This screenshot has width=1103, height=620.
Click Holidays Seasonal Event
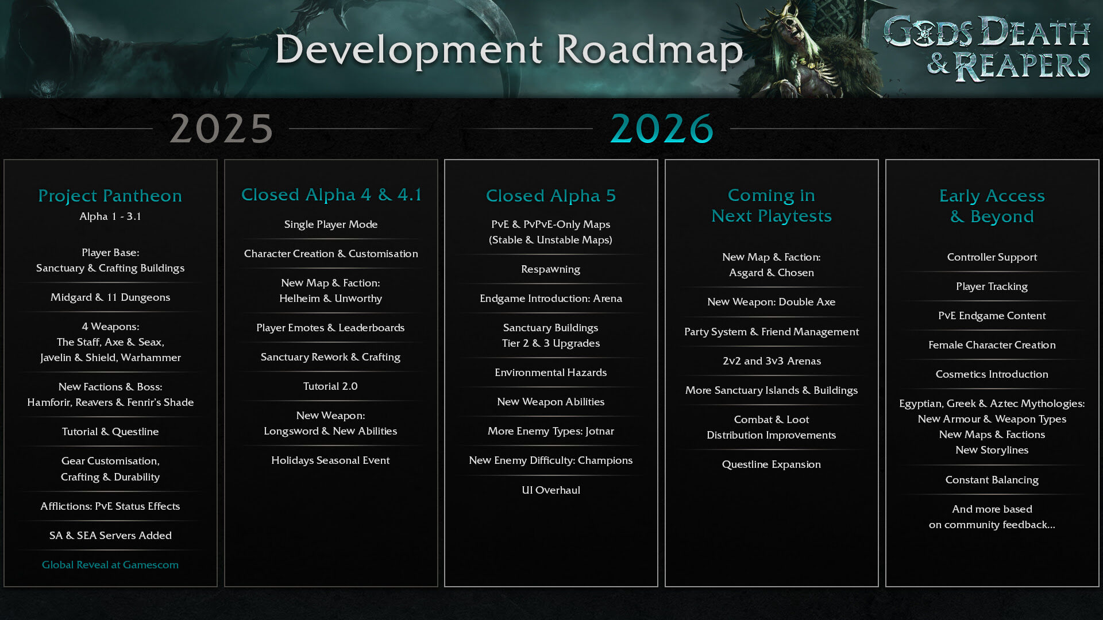click(331, 460)
